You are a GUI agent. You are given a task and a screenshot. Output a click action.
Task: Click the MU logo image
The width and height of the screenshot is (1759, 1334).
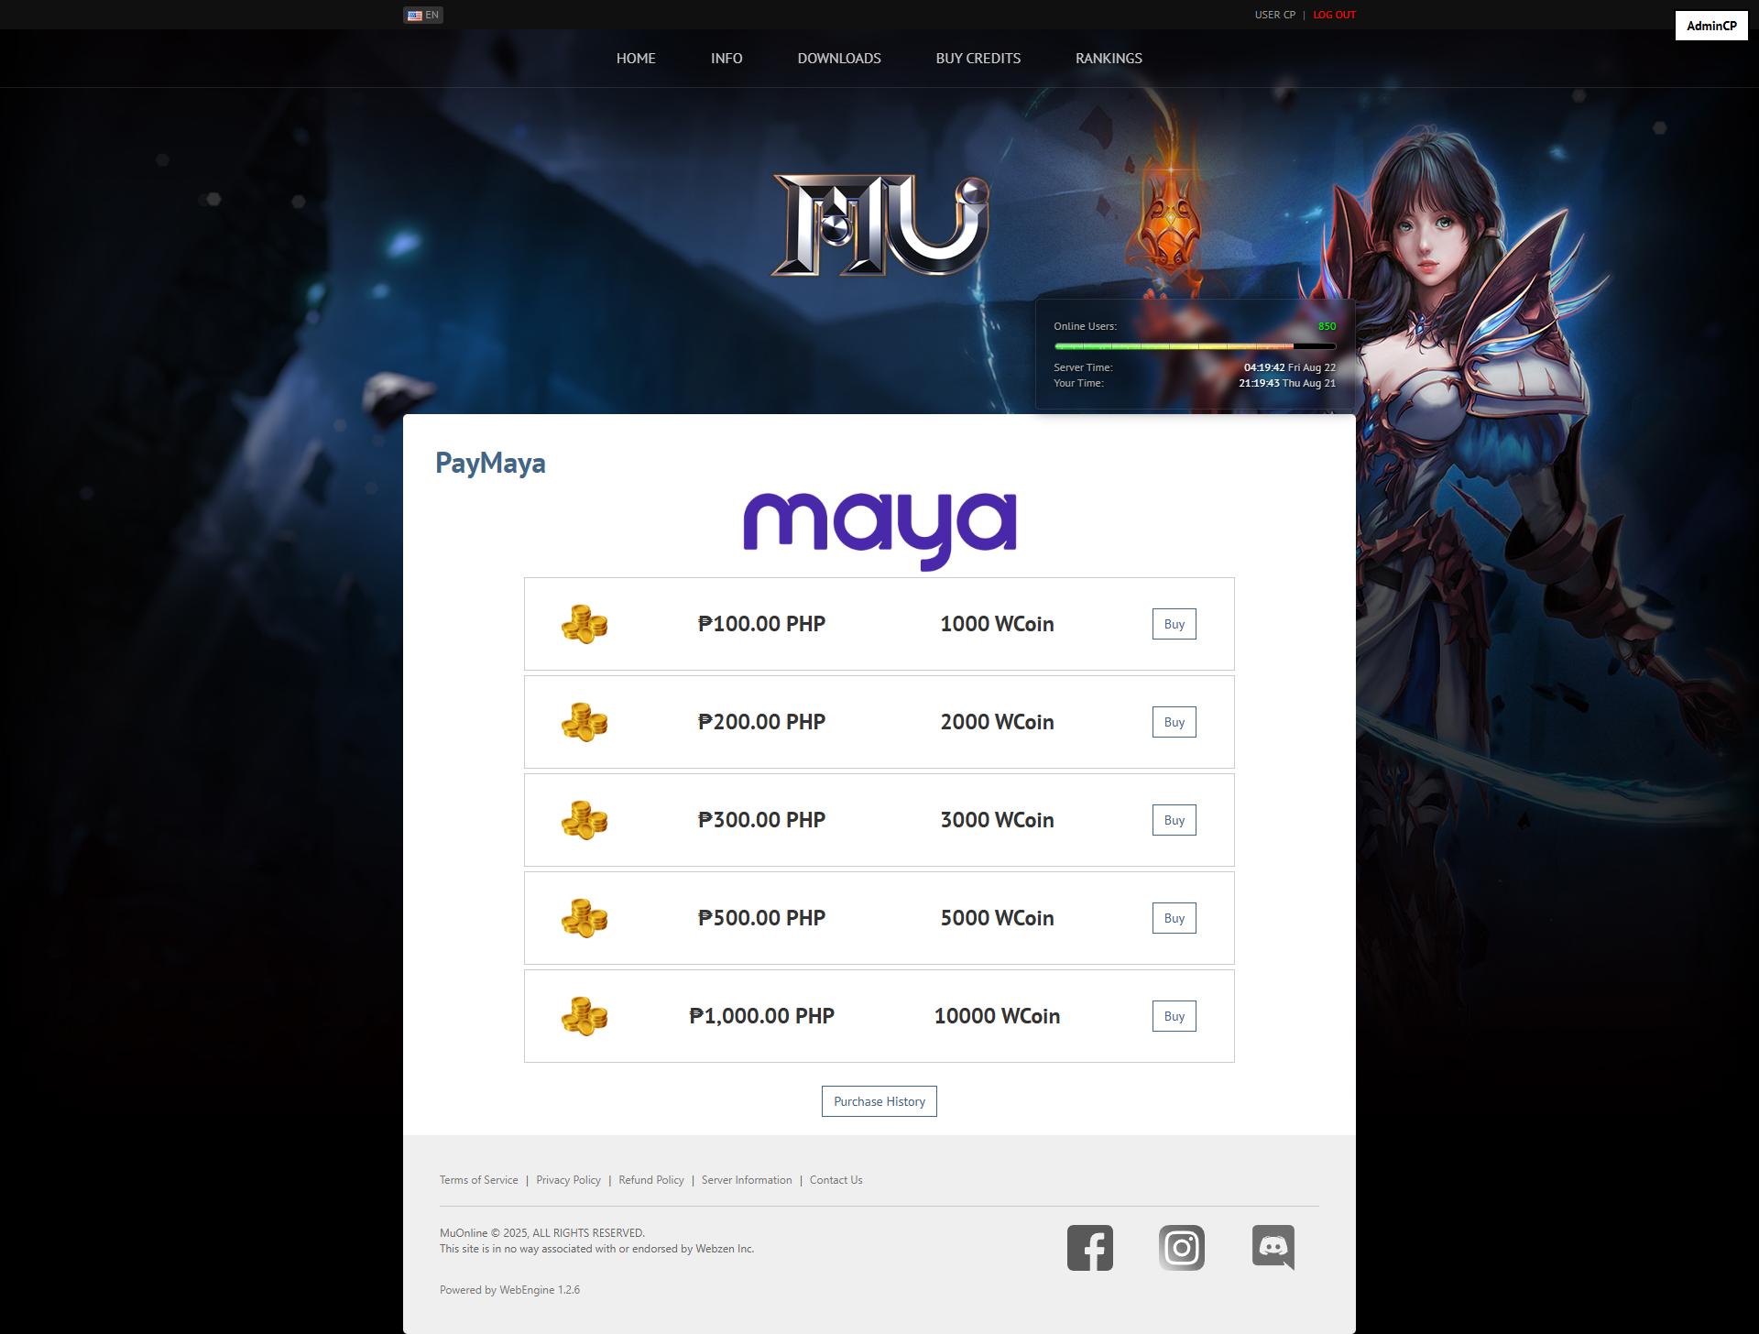point(880,225)
